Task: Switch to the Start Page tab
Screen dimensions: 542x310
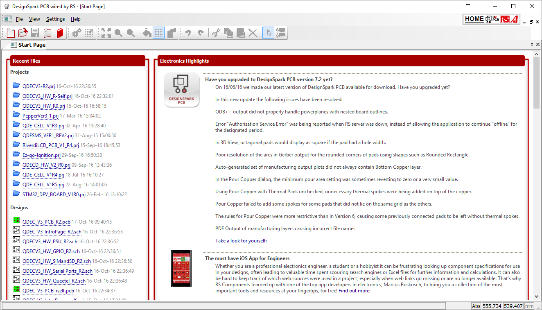Action: pos(32,45)
